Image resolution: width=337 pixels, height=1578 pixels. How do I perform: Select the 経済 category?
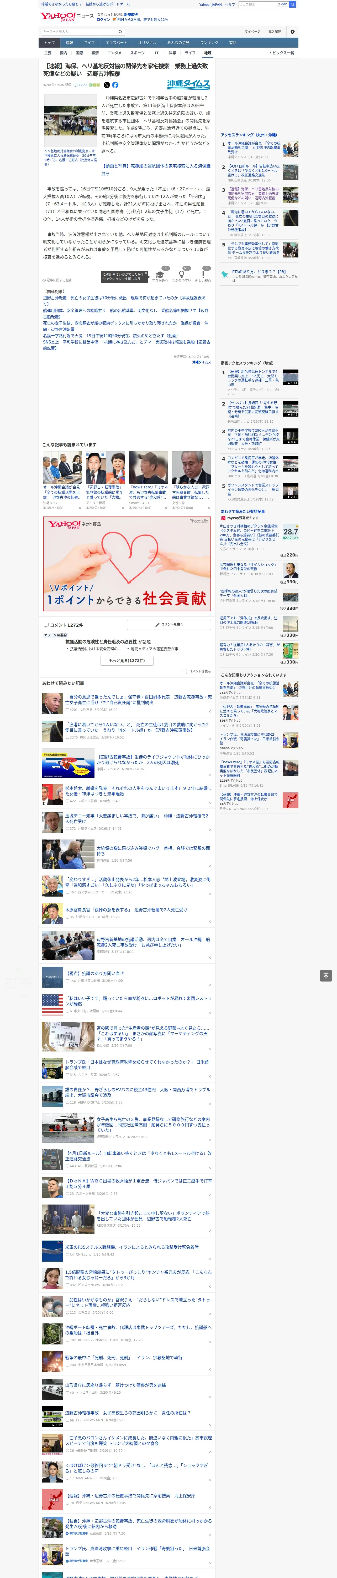coord(95,53)
